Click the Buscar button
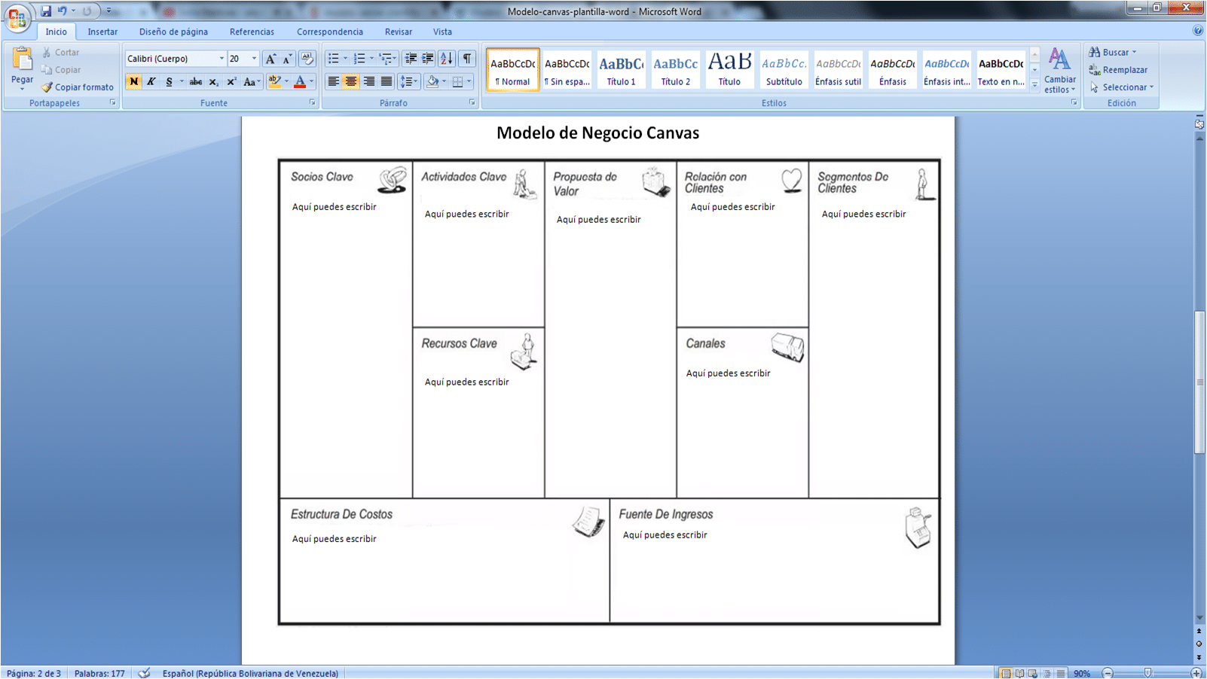This screenshot has width=1207, height=679. tap(1113, 53)
